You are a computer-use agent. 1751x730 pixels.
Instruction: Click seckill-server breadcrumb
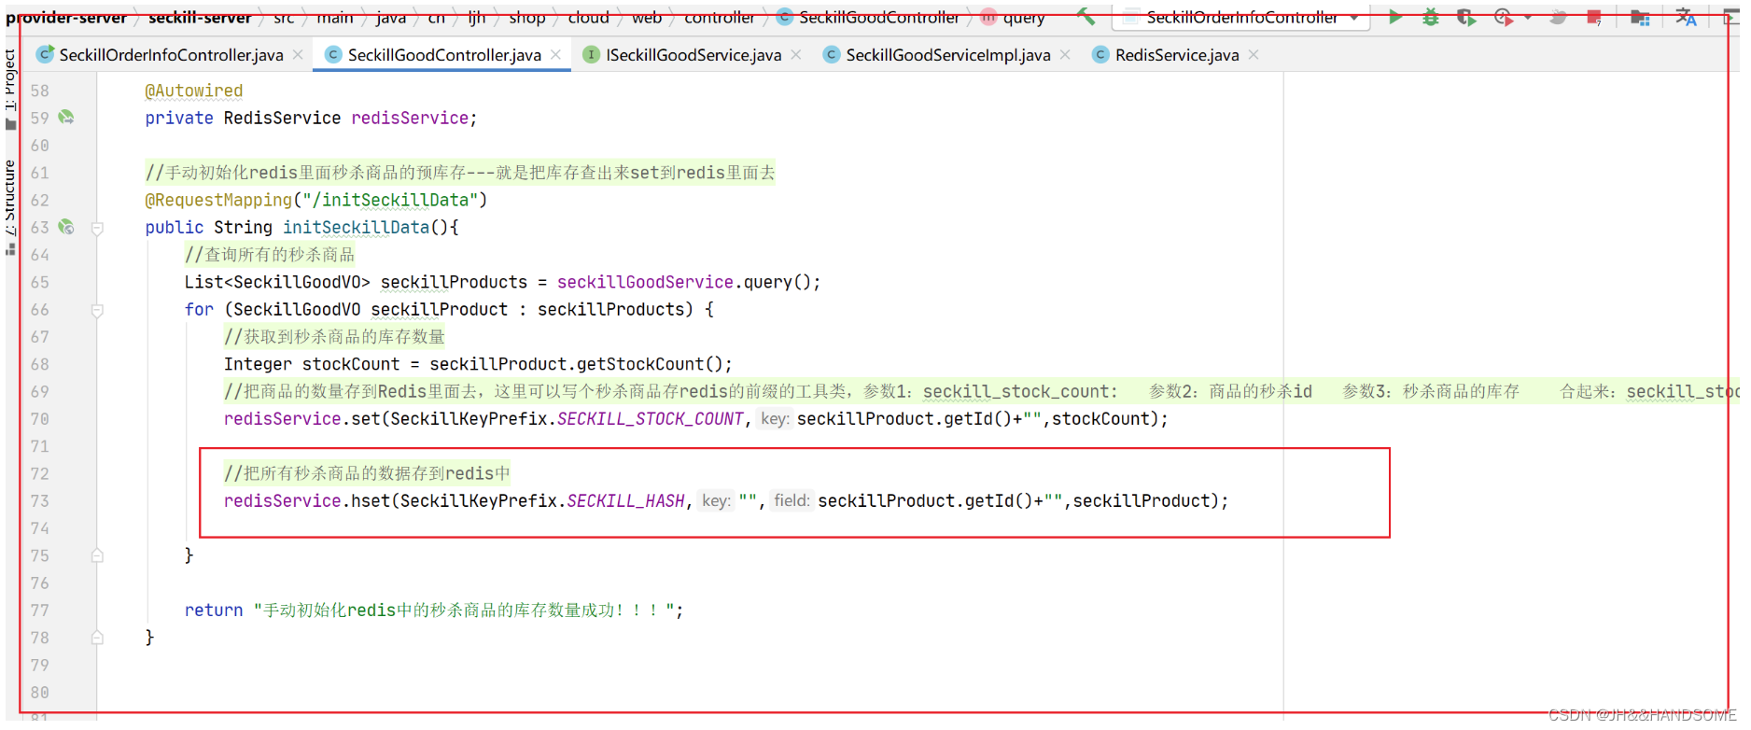click(200, 17)
